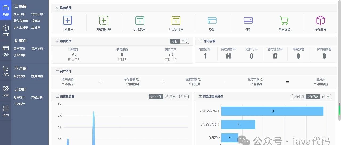The image size is (341, 145).
Task: Set product ranking range to 近1年
Action: tap(326, 97)
